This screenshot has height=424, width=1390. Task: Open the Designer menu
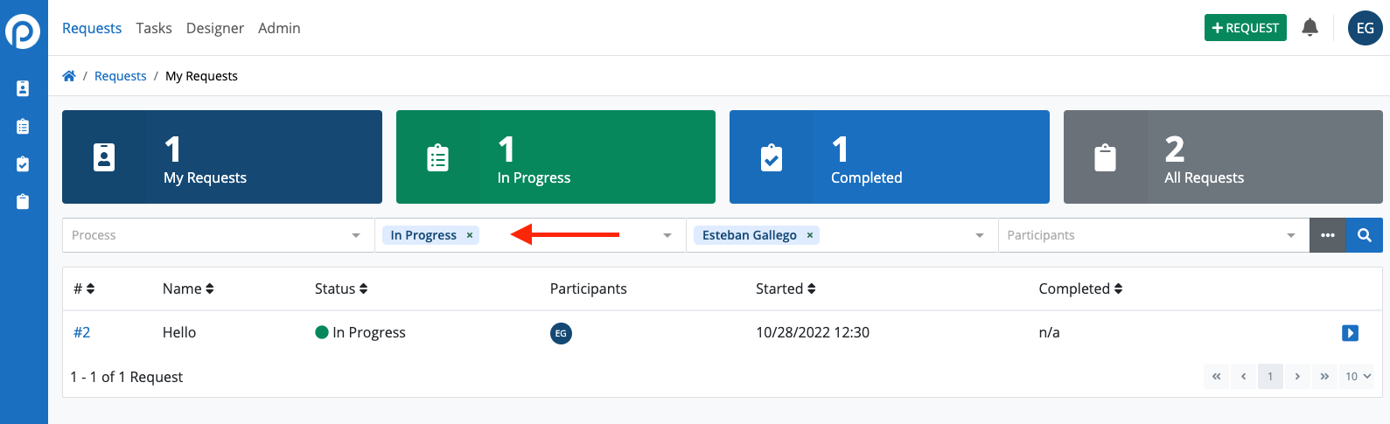point(215,28)
